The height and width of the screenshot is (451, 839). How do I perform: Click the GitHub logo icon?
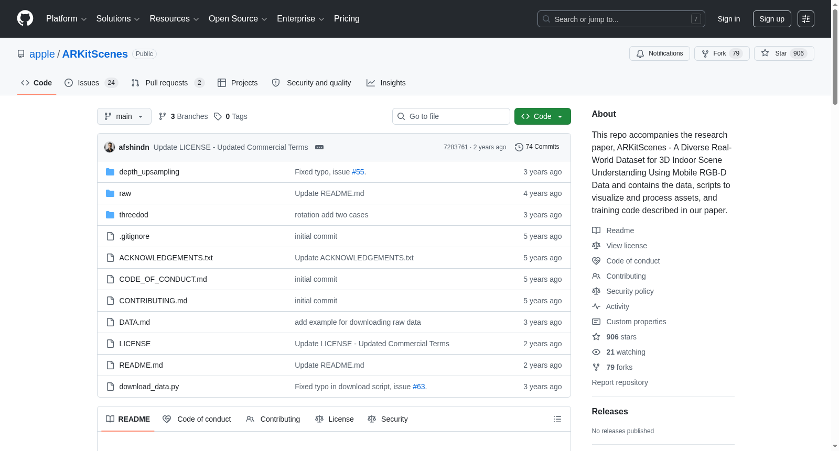(25, 19)
